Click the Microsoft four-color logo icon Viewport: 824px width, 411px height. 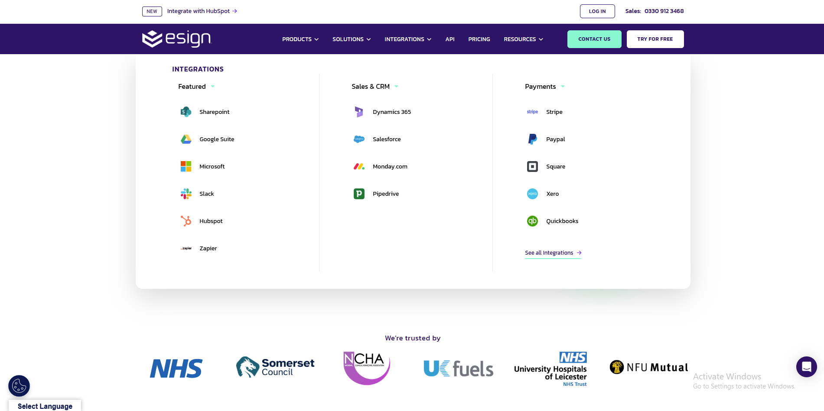click(186, 166)
